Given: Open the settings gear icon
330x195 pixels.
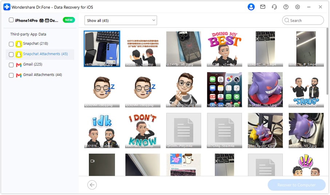Looking at the screenshot, I should (297, 7).
